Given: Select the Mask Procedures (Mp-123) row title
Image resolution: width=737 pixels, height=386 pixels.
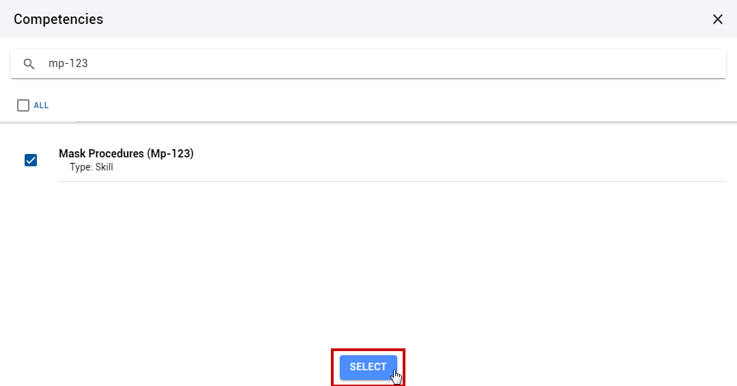Looking at the screenshot, I should [126, 153].
